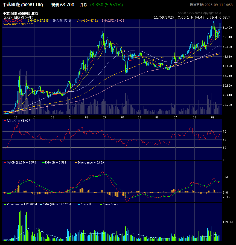Click the chart date 11/09/2025

[164, 17]
